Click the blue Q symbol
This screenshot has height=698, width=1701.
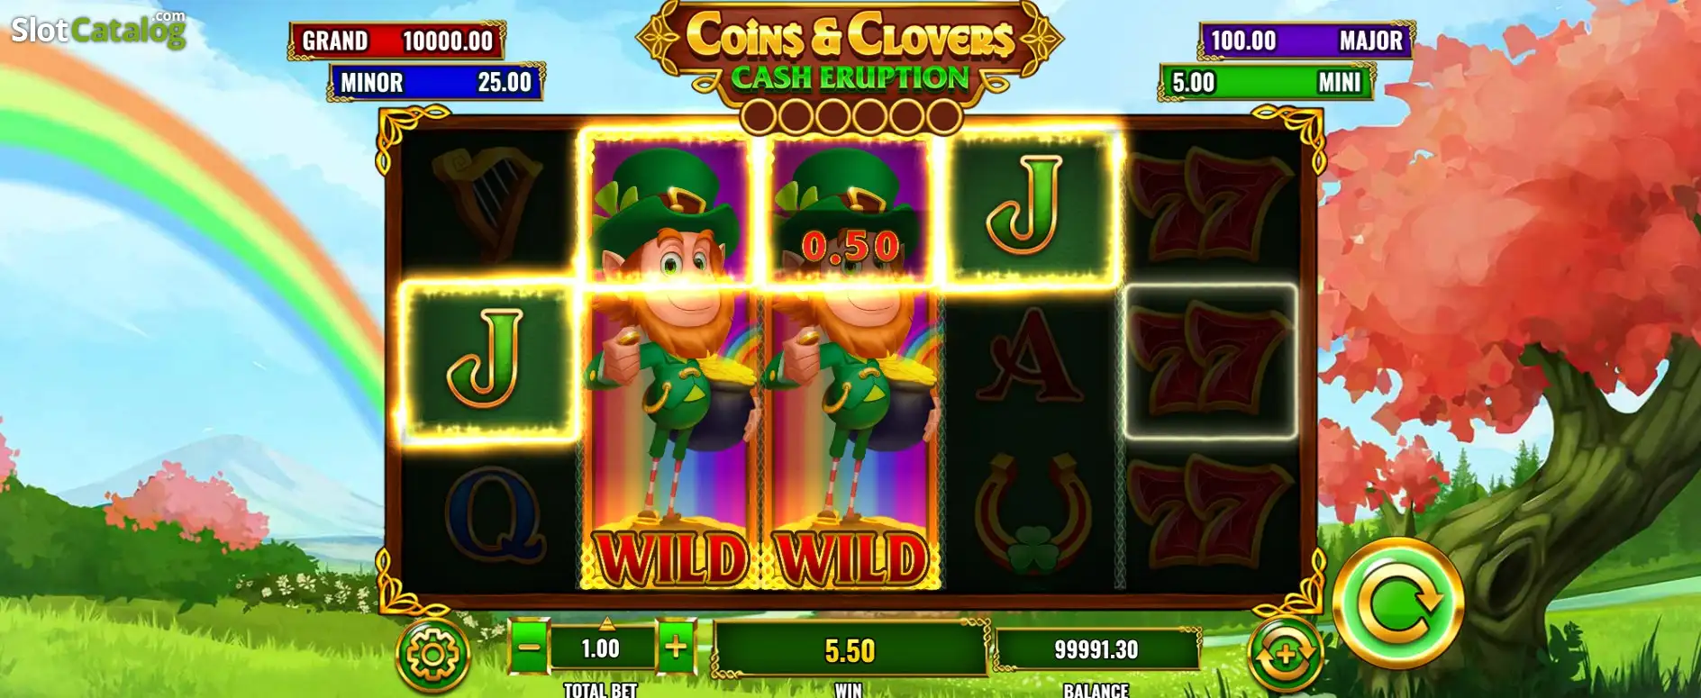pyautogui.click(x=493, y=514)
